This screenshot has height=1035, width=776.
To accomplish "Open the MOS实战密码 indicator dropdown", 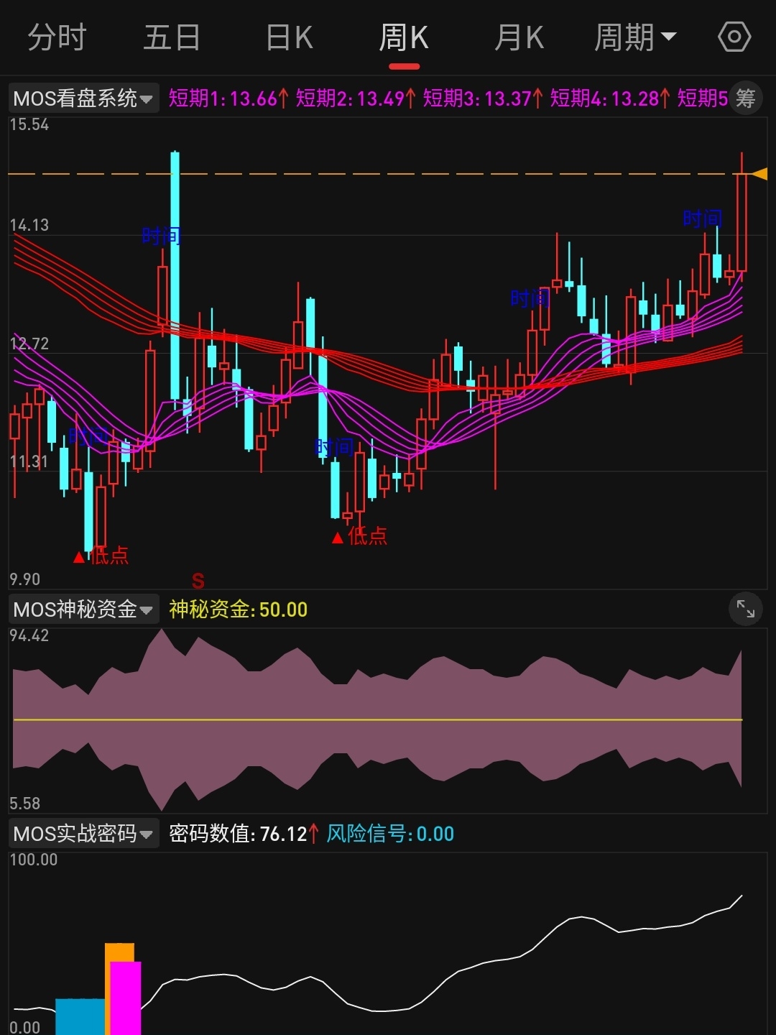I will 83,834.
